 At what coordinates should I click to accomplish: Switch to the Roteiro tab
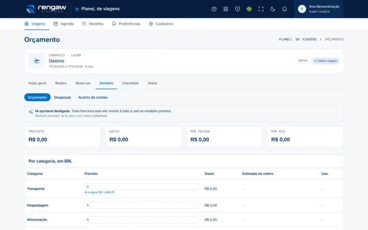(x=61, y=83)
